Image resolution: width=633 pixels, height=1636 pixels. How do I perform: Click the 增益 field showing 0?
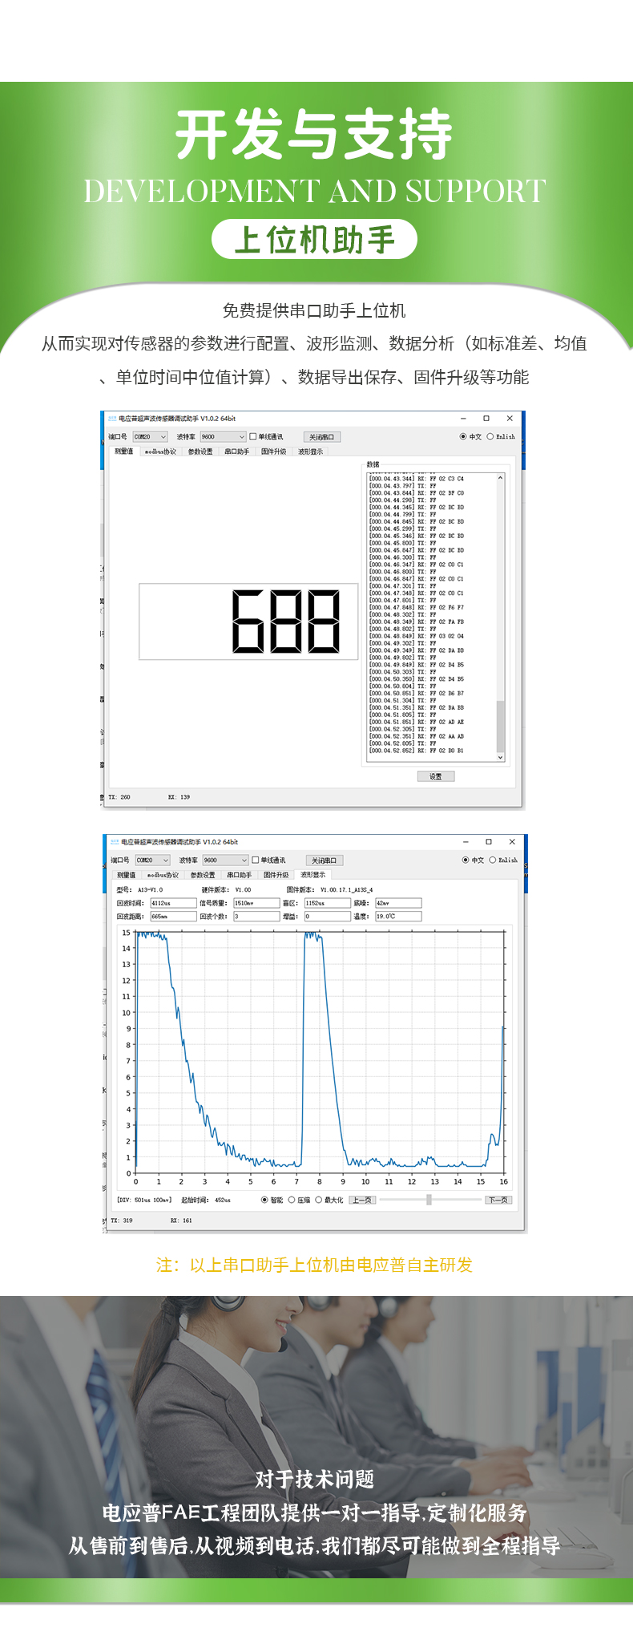(x=327, y=916)
